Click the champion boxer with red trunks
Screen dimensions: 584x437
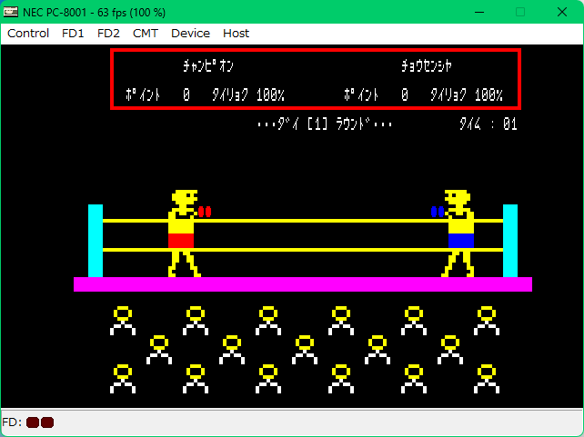182,233
